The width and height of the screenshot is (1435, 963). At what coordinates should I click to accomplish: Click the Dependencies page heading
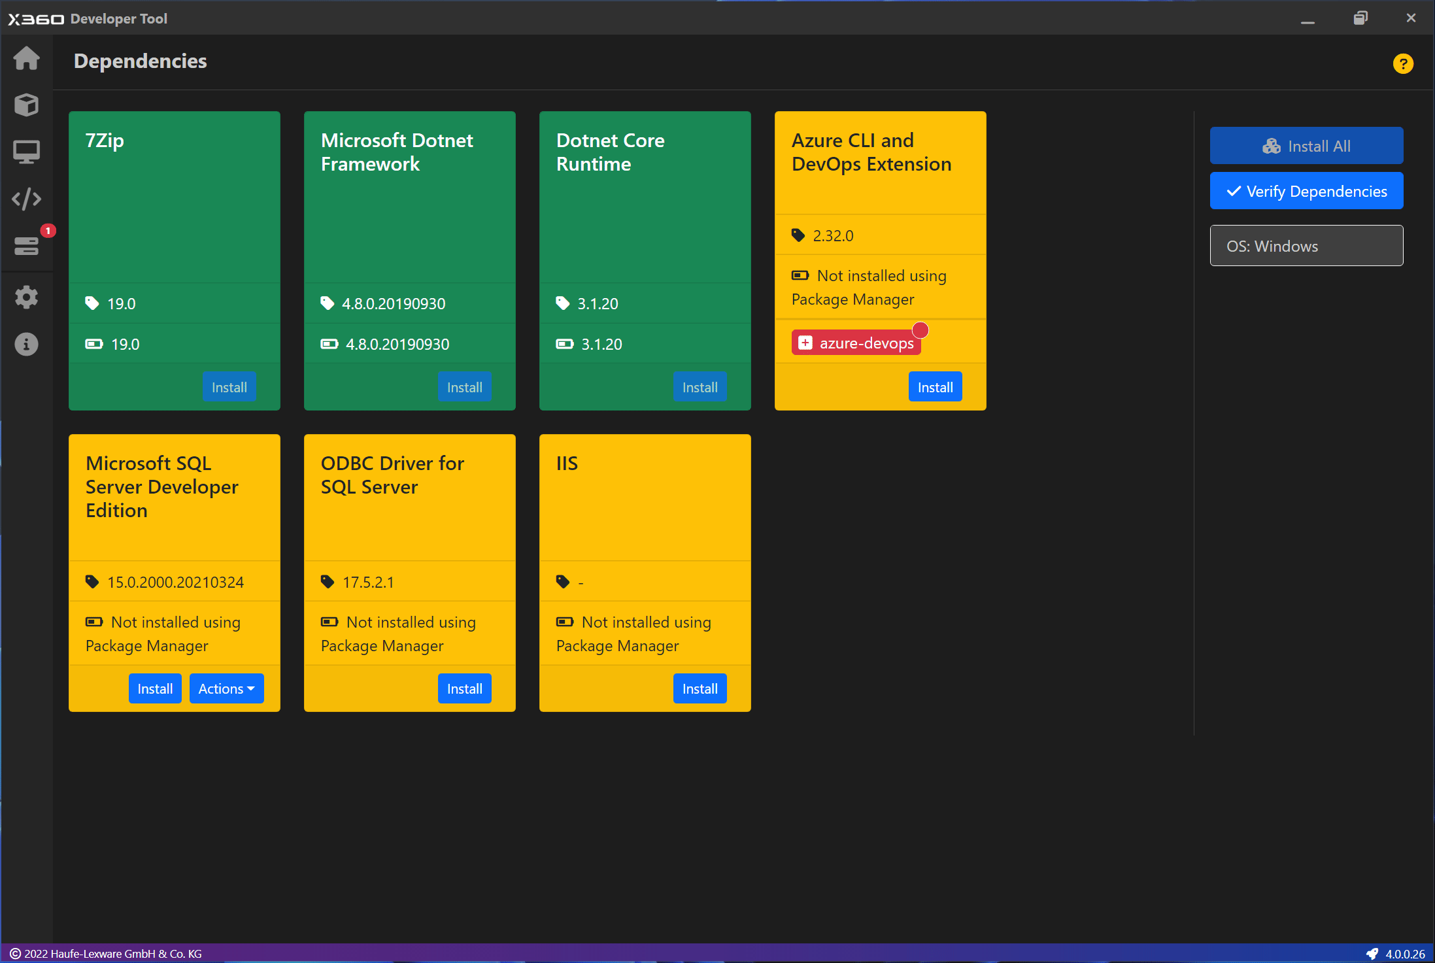click(140, 61)
